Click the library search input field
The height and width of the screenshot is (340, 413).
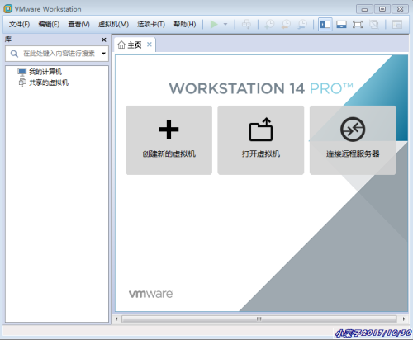click(x=57, y=54)
